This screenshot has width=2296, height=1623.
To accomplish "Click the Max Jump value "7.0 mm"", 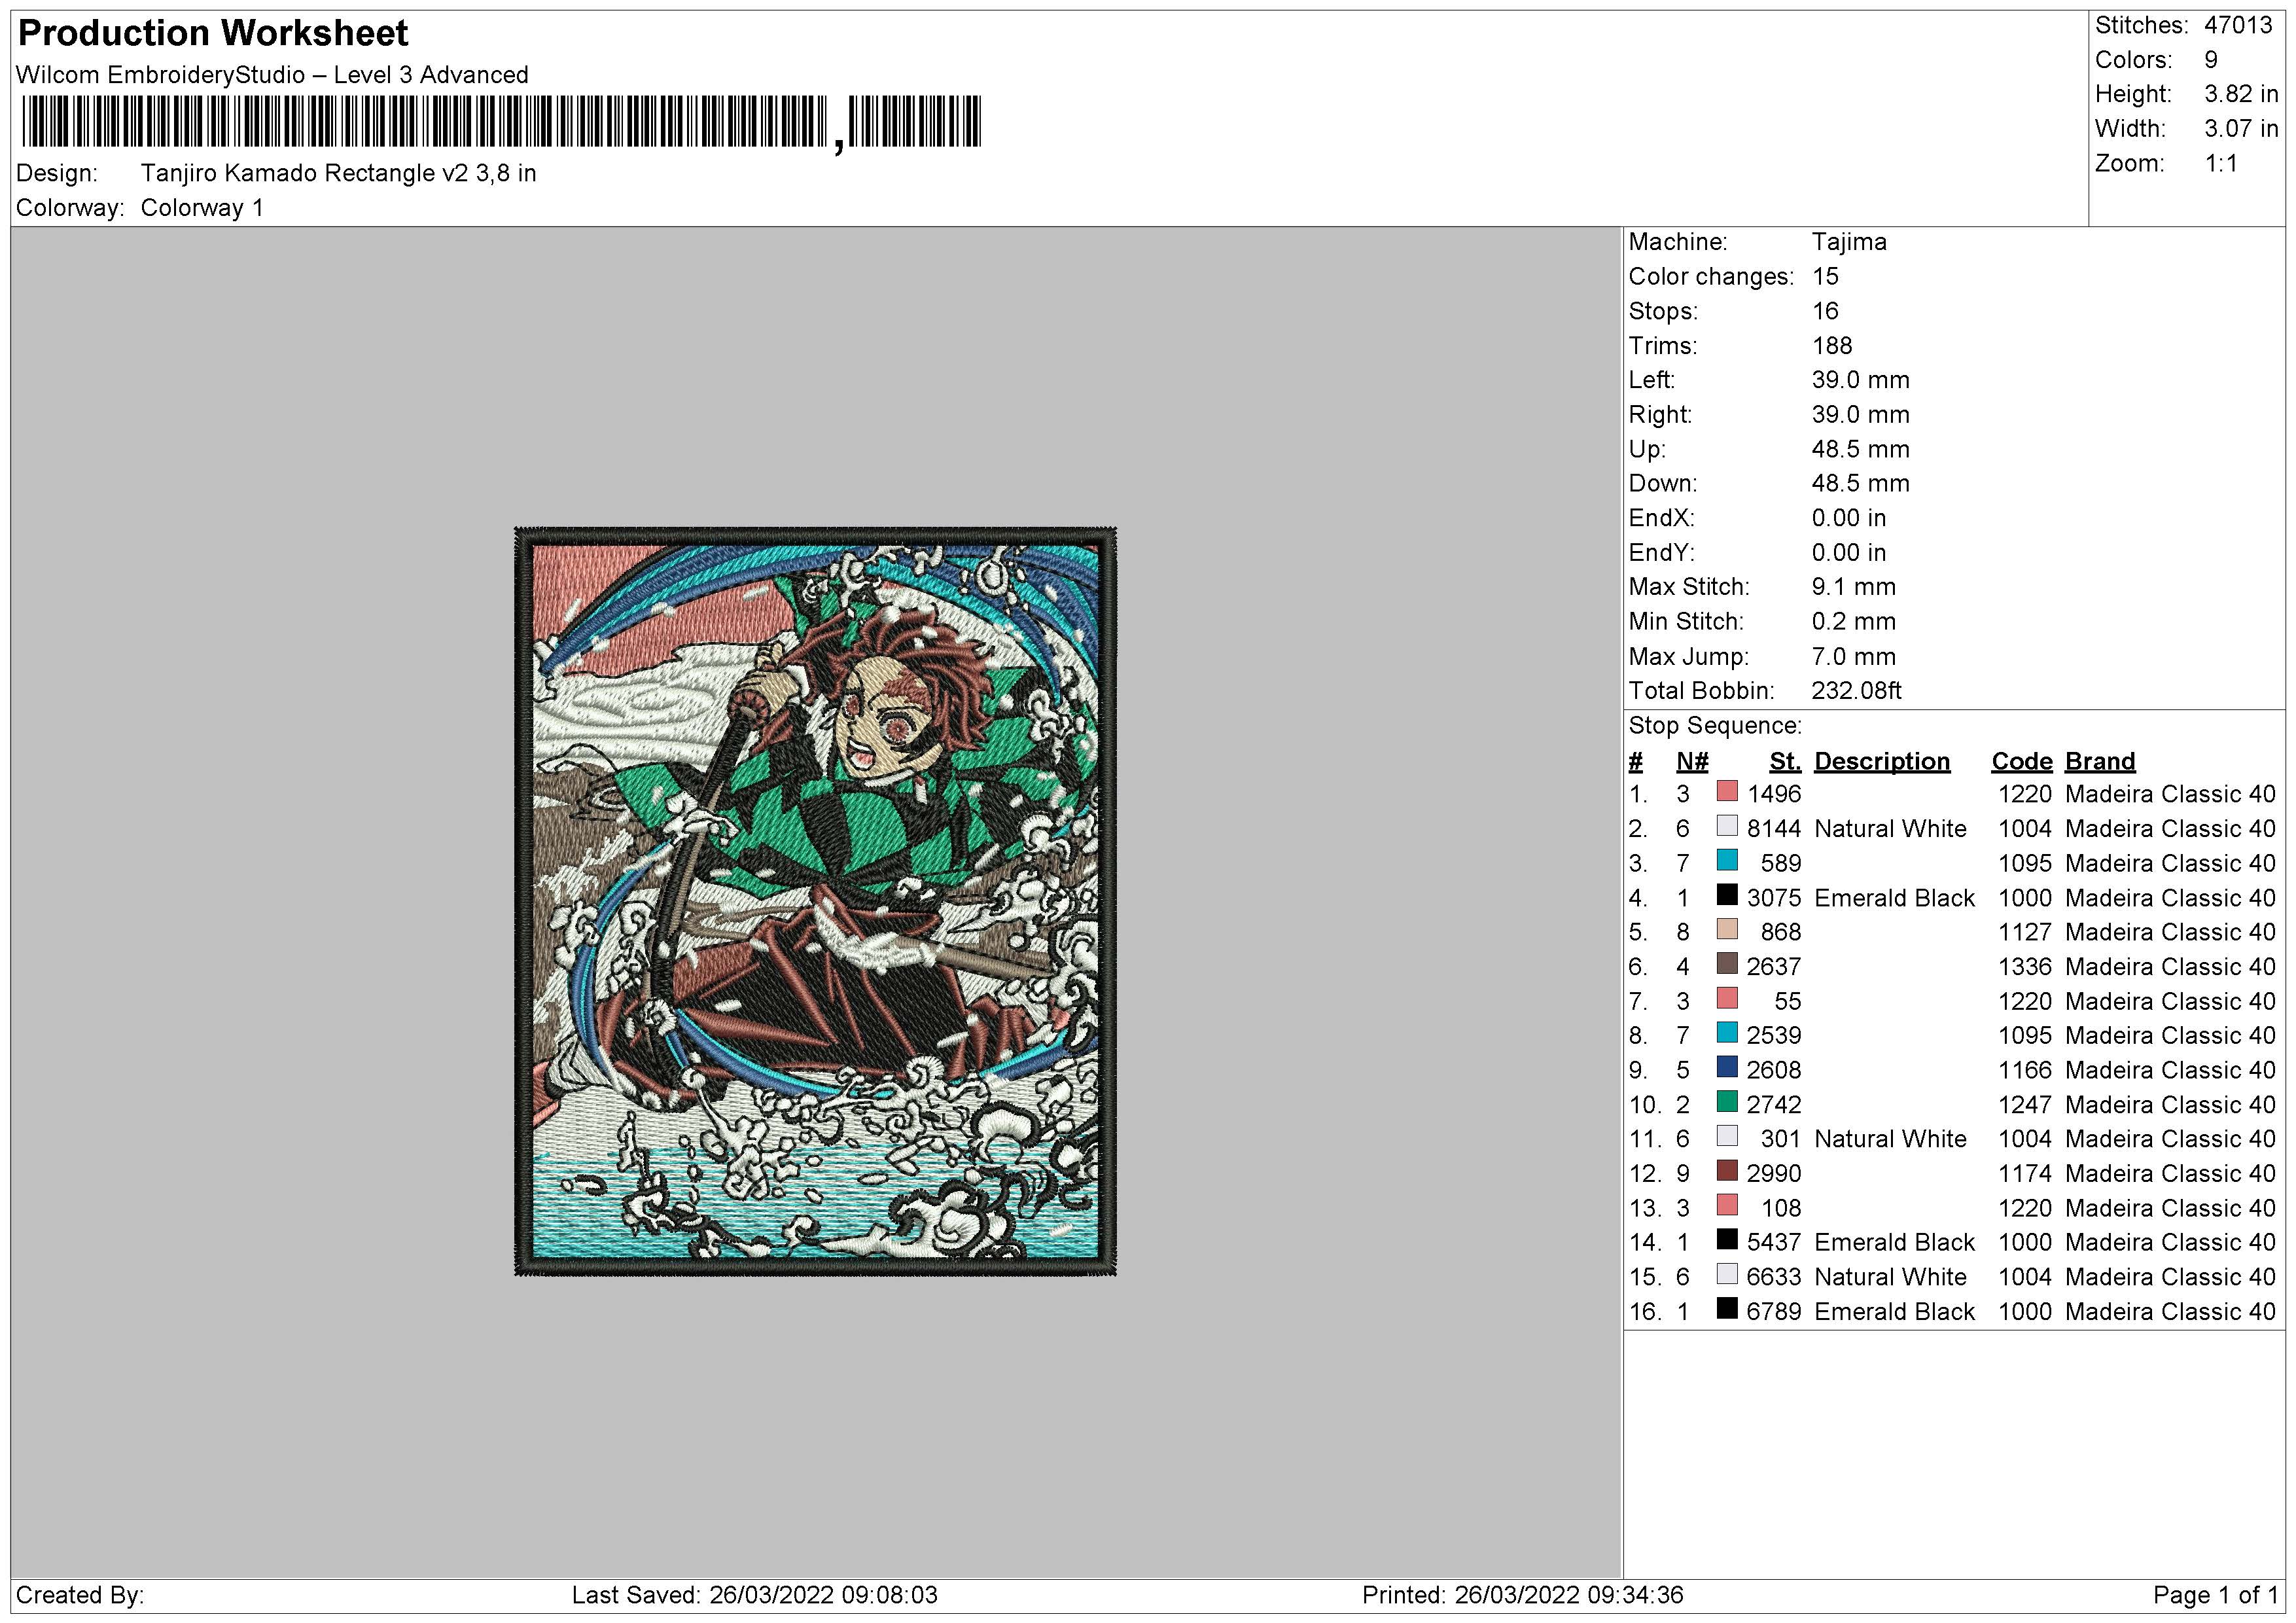I will point(1854,657).
